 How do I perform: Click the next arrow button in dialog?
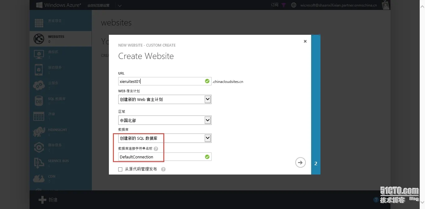pos(300,162)
